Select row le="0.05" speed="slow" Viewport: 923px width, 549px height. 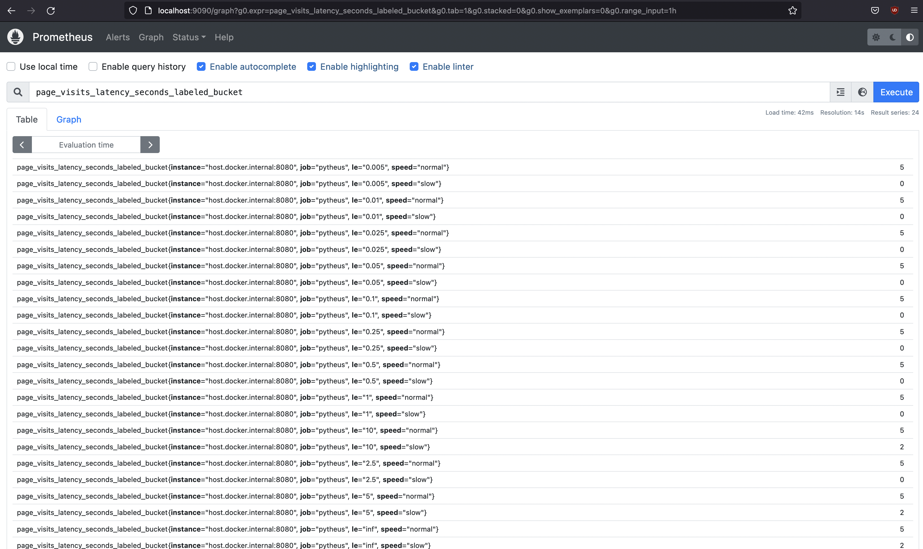tap(463, 282)
